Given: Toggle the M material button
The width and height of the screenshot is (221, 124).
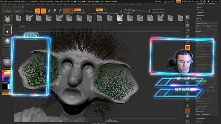Looking at the screenshot, I should 89,10.
